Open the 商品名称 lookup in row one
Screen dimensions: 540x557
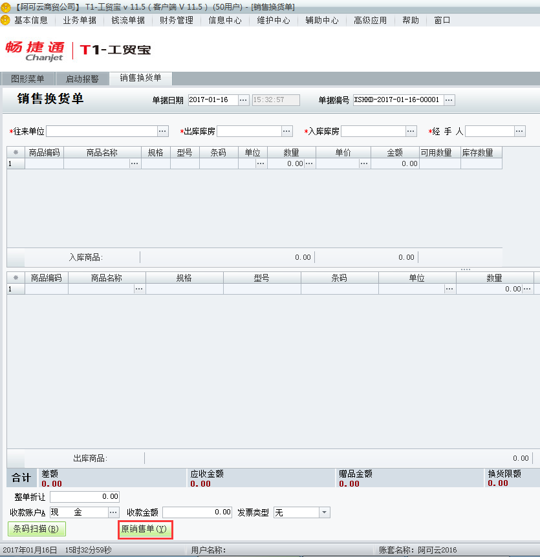(135, 163)
